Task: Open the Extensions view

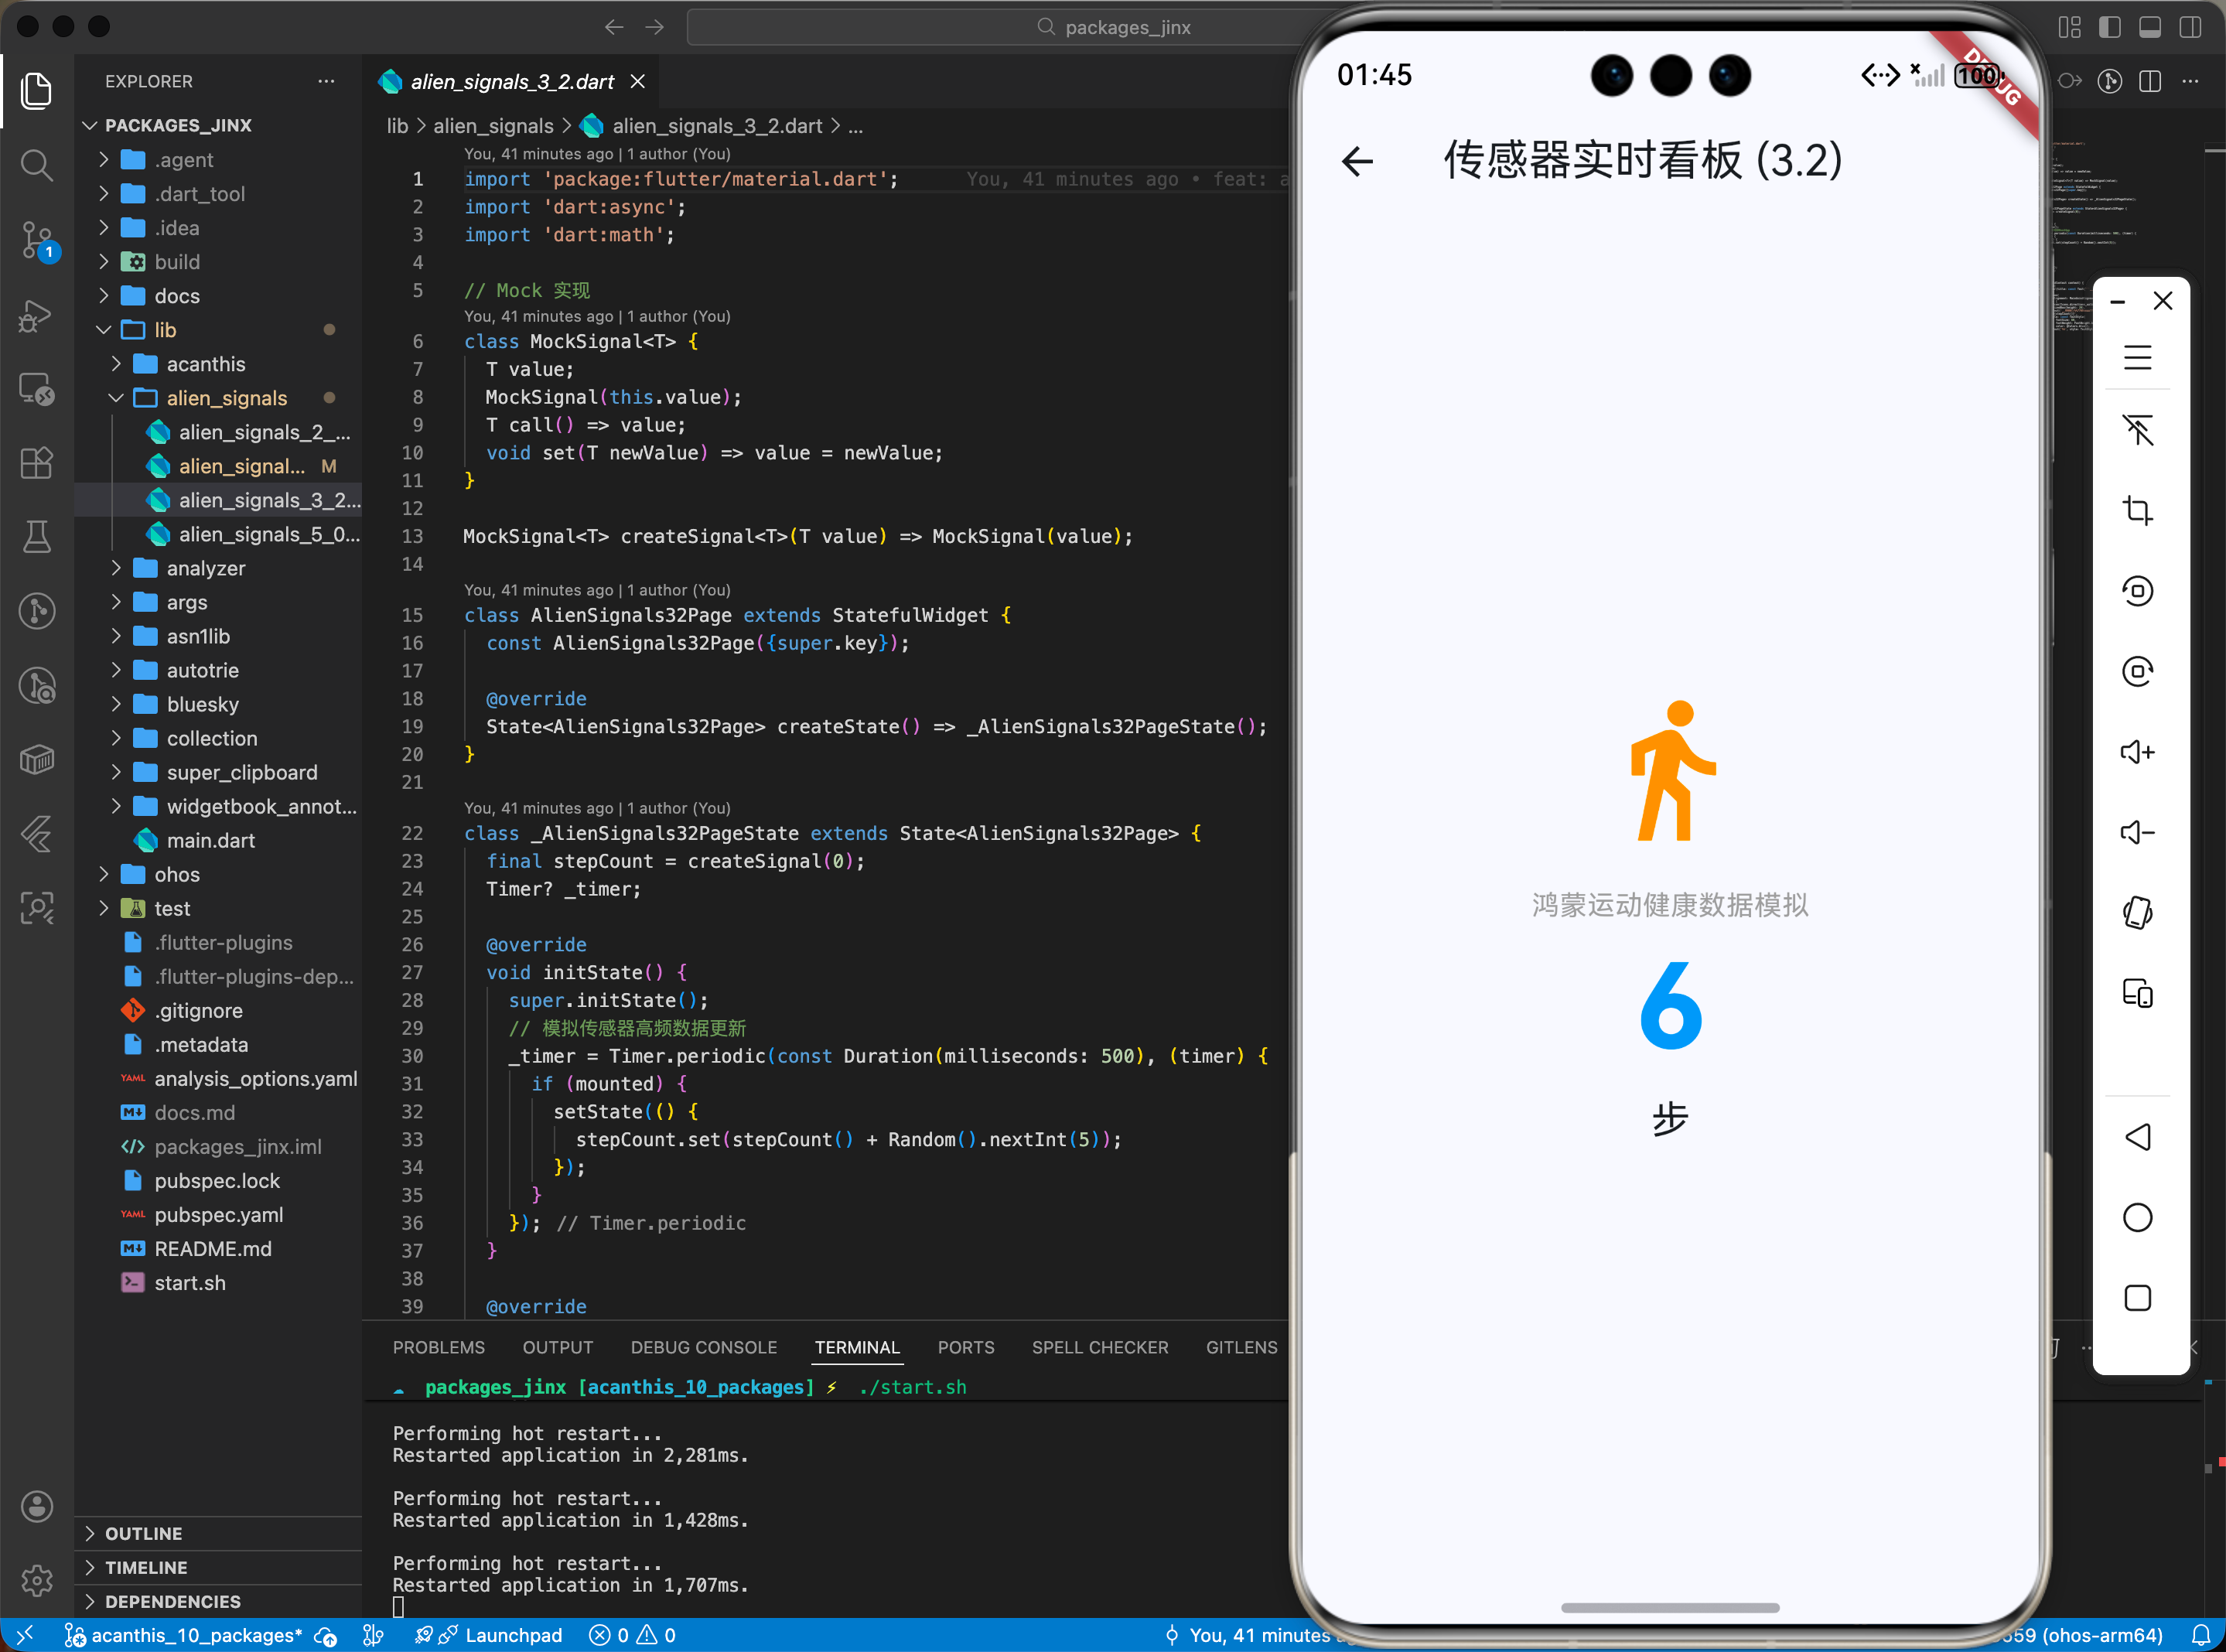Action: 37,463
